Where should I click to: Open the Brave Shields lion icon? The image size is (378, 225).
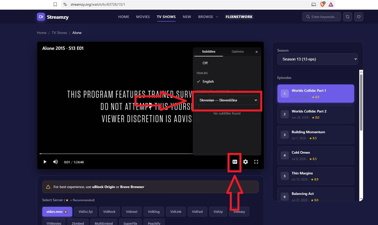tap(322, 4)
